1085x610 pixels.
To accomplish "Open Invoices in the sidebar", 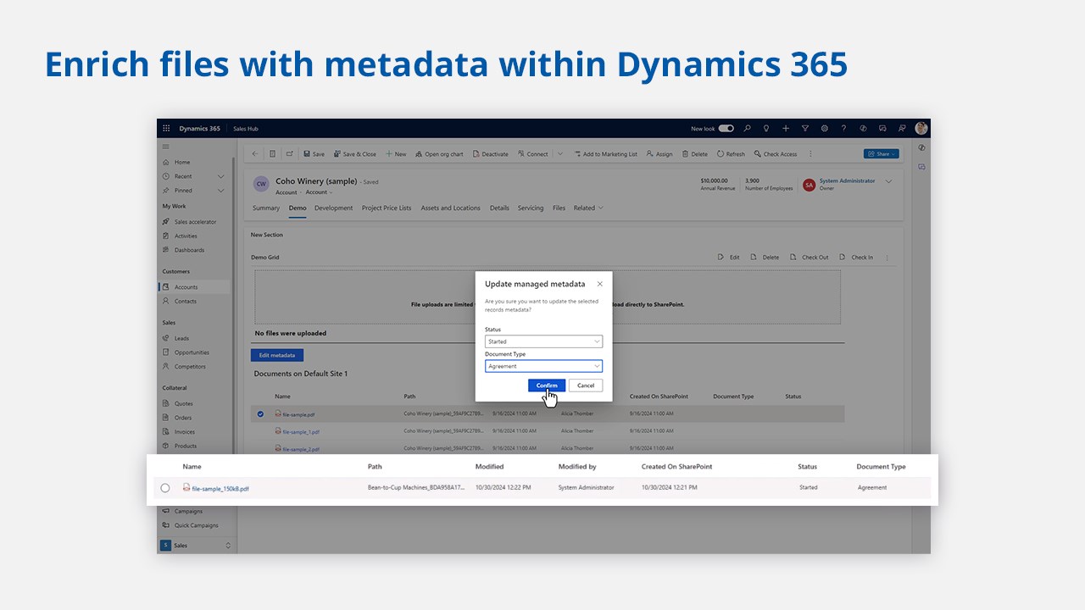I will pyautogui.click(x=185, y=432).
